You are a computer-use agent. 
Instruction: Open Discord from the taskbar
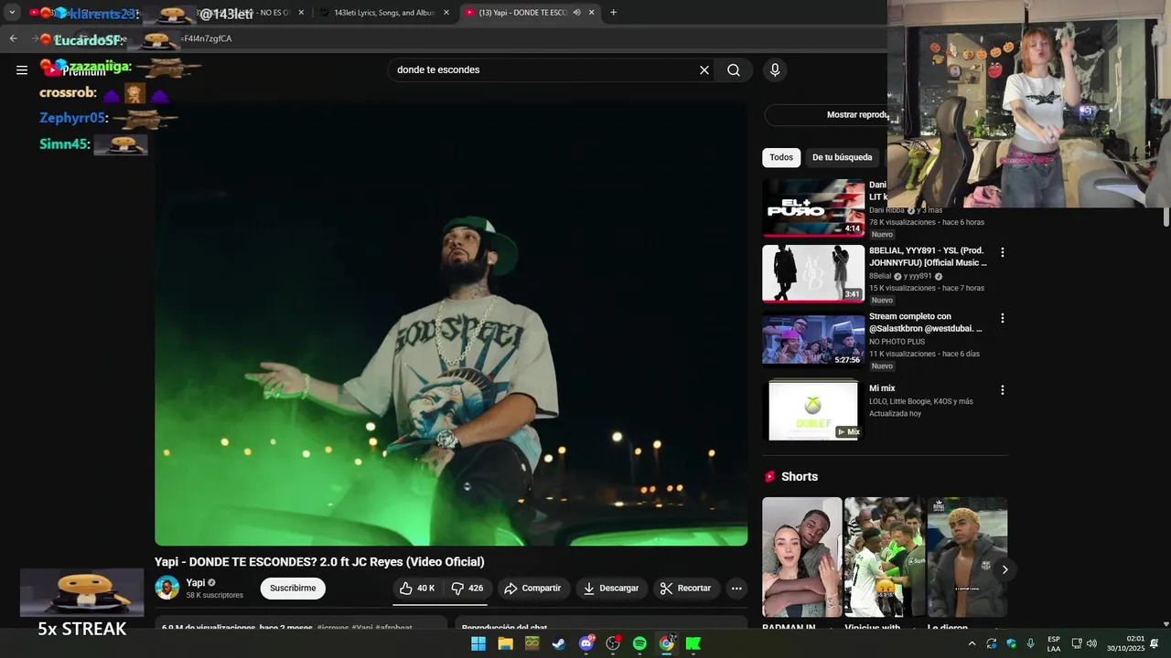[x=586, y=643]
